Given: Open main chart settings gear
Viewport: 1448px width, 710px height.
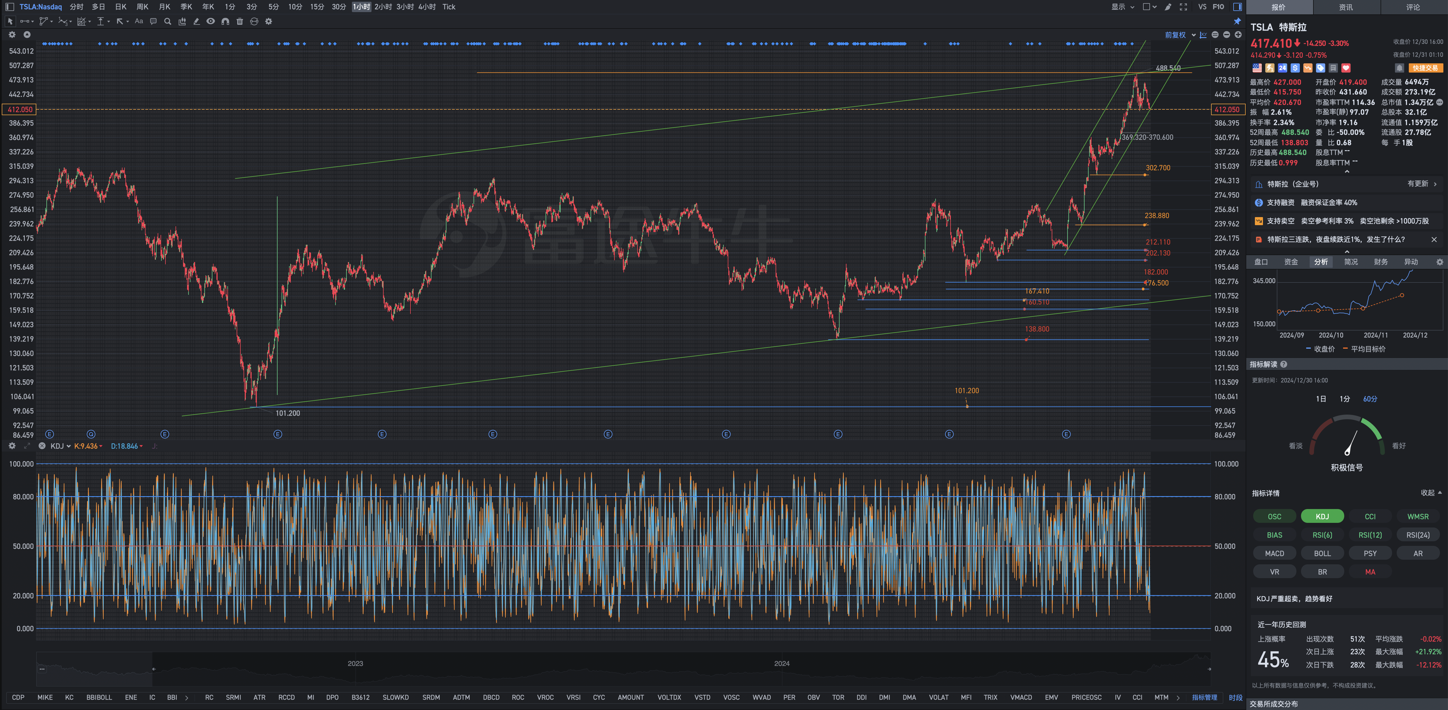Looking at the screenshot, I should pos(12,35).
